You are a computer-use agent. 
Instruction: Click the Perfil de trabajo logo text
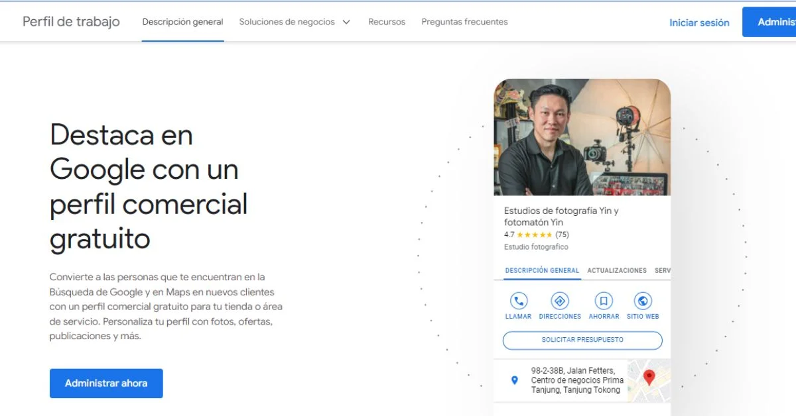click(71, 21)
